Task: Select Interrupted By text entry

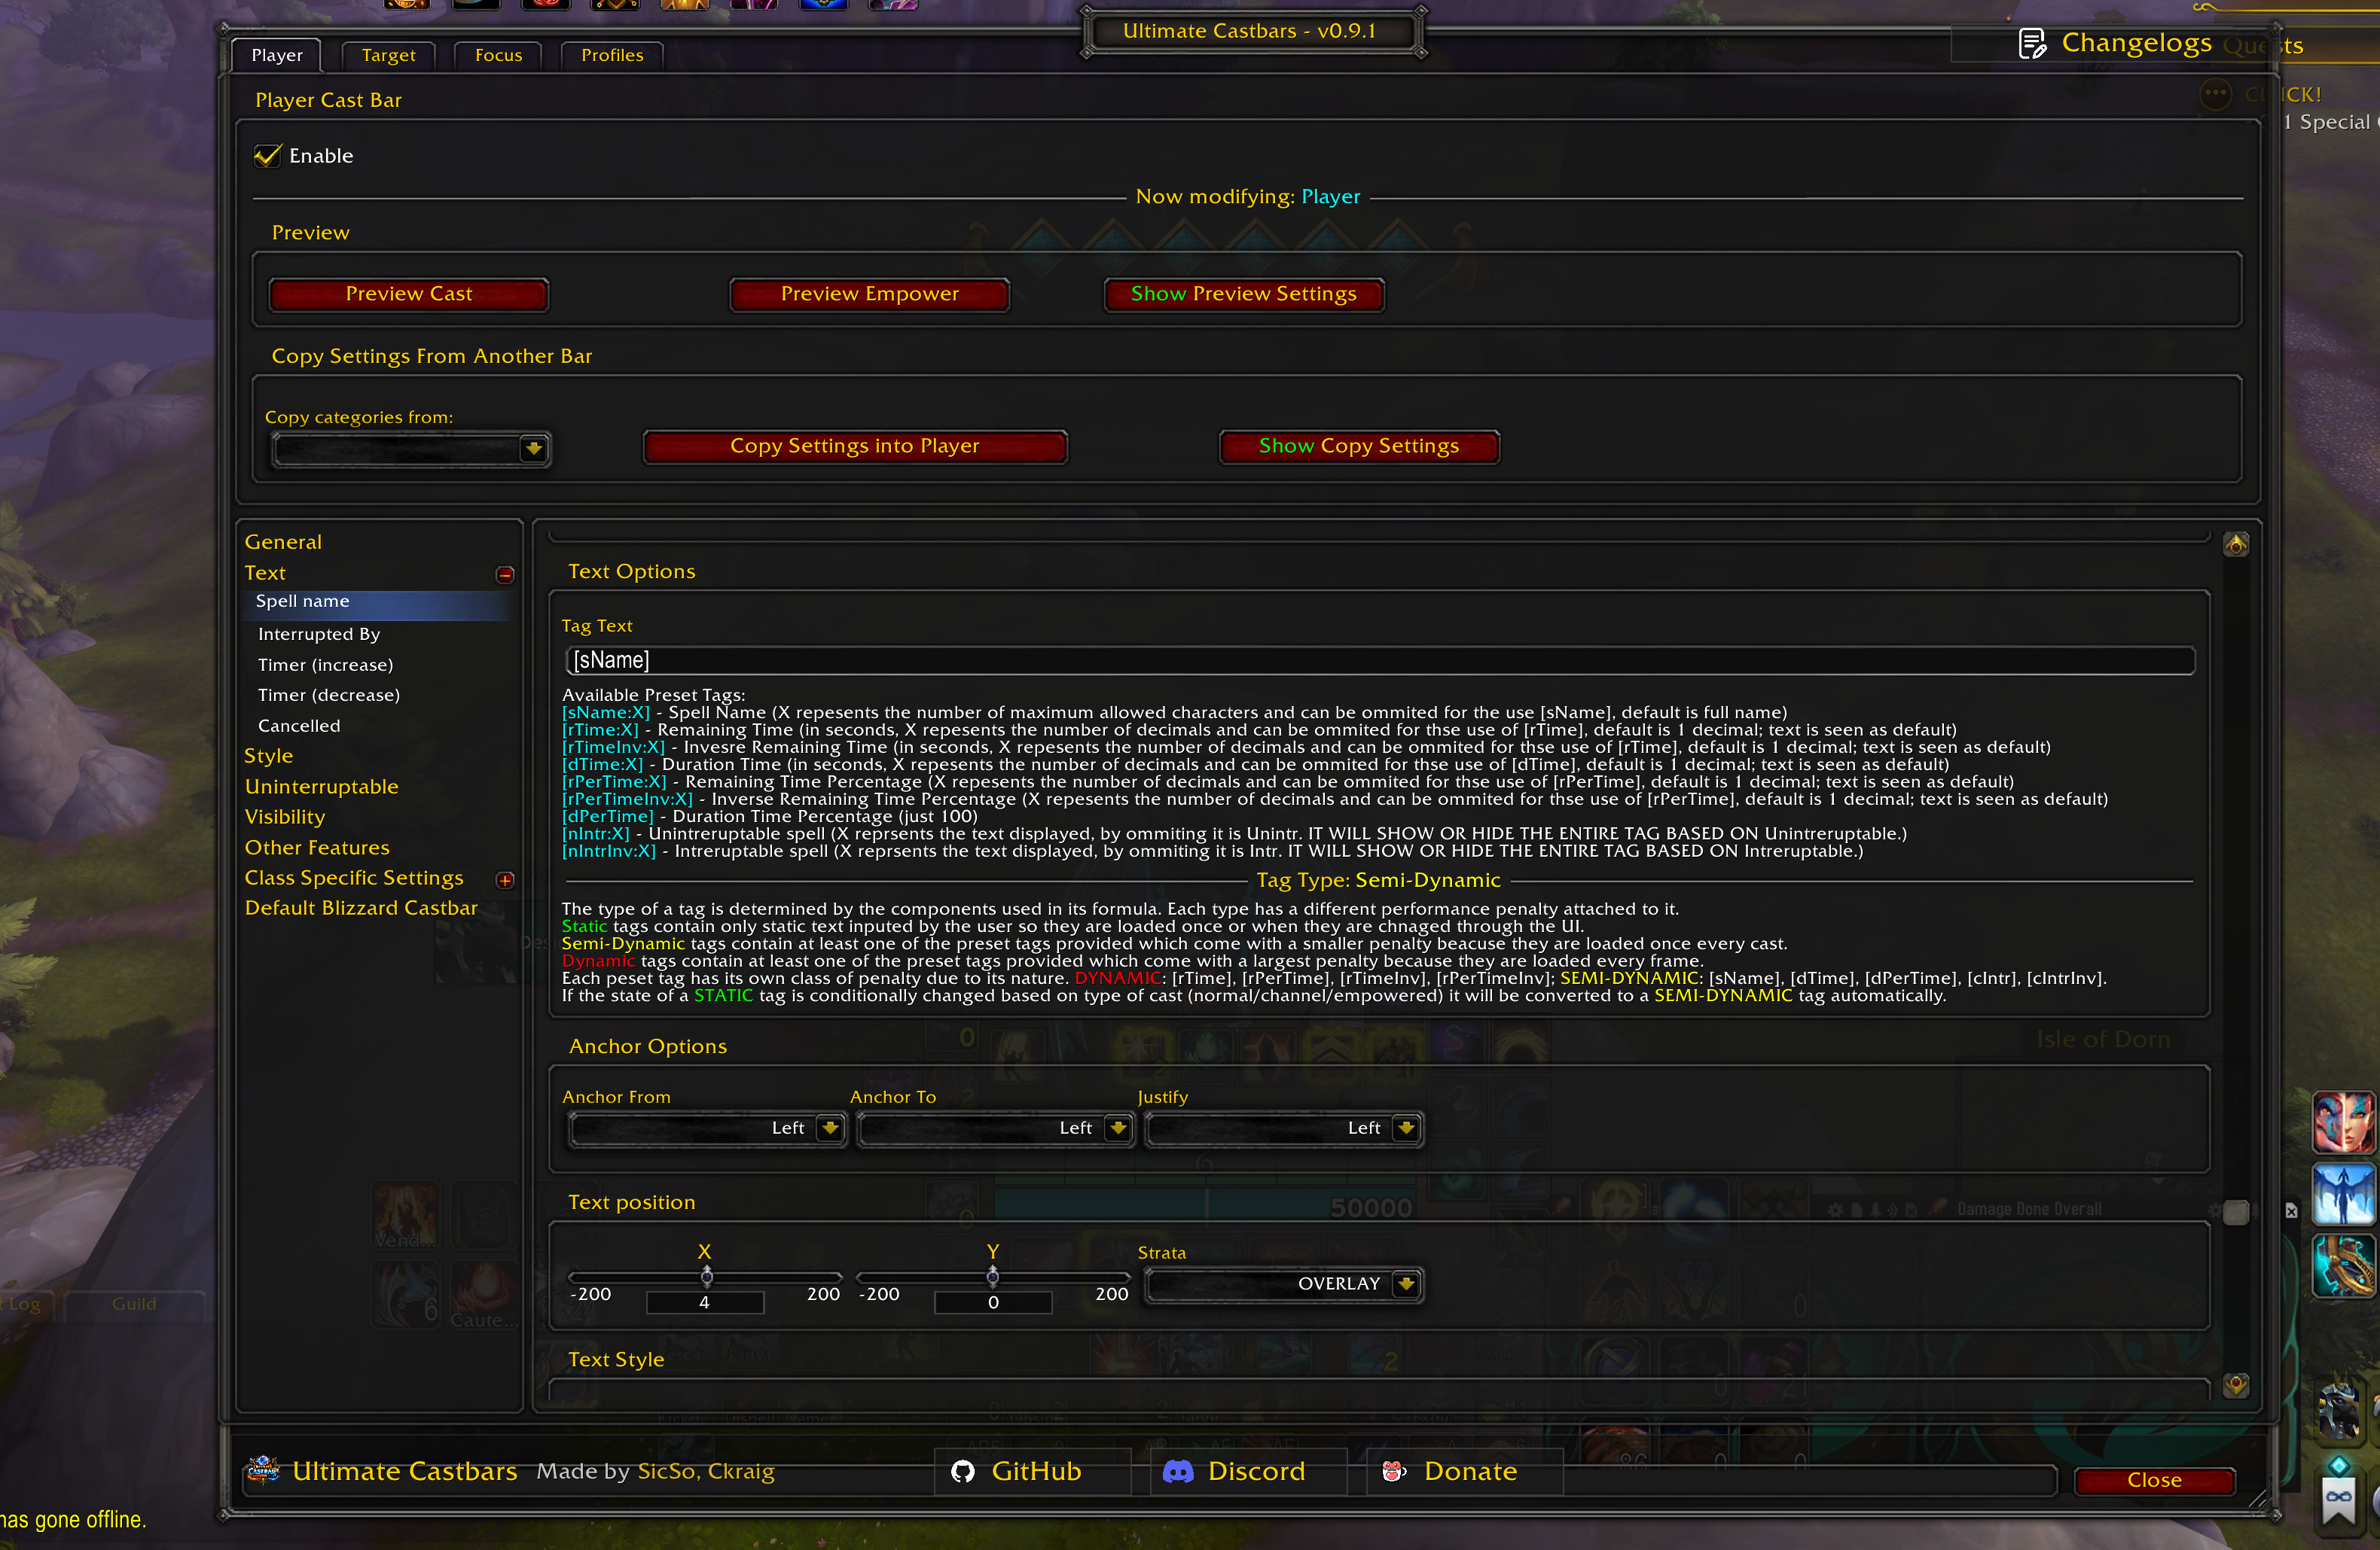Action: coord(319,635)
